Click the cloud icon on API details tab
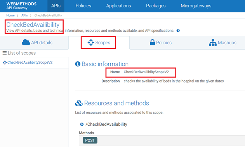 coord(26,42)
